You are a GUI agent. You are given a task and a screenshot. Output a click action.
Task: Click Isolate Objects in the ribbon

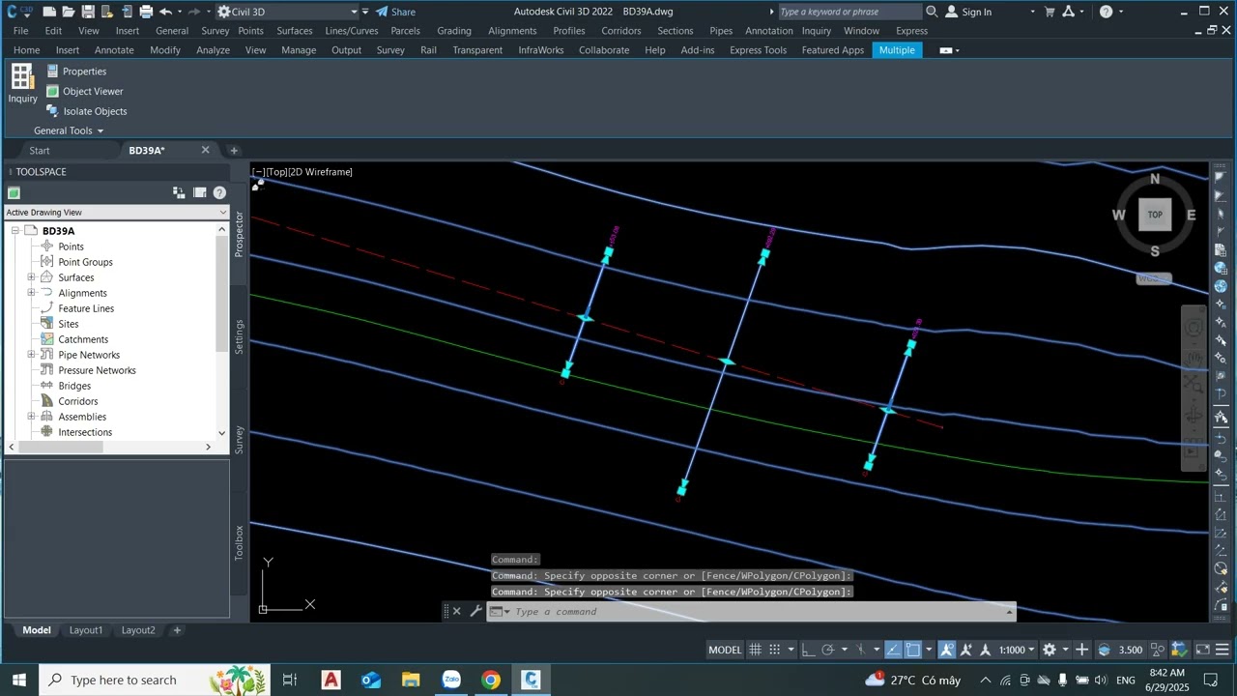click(87, 111)
